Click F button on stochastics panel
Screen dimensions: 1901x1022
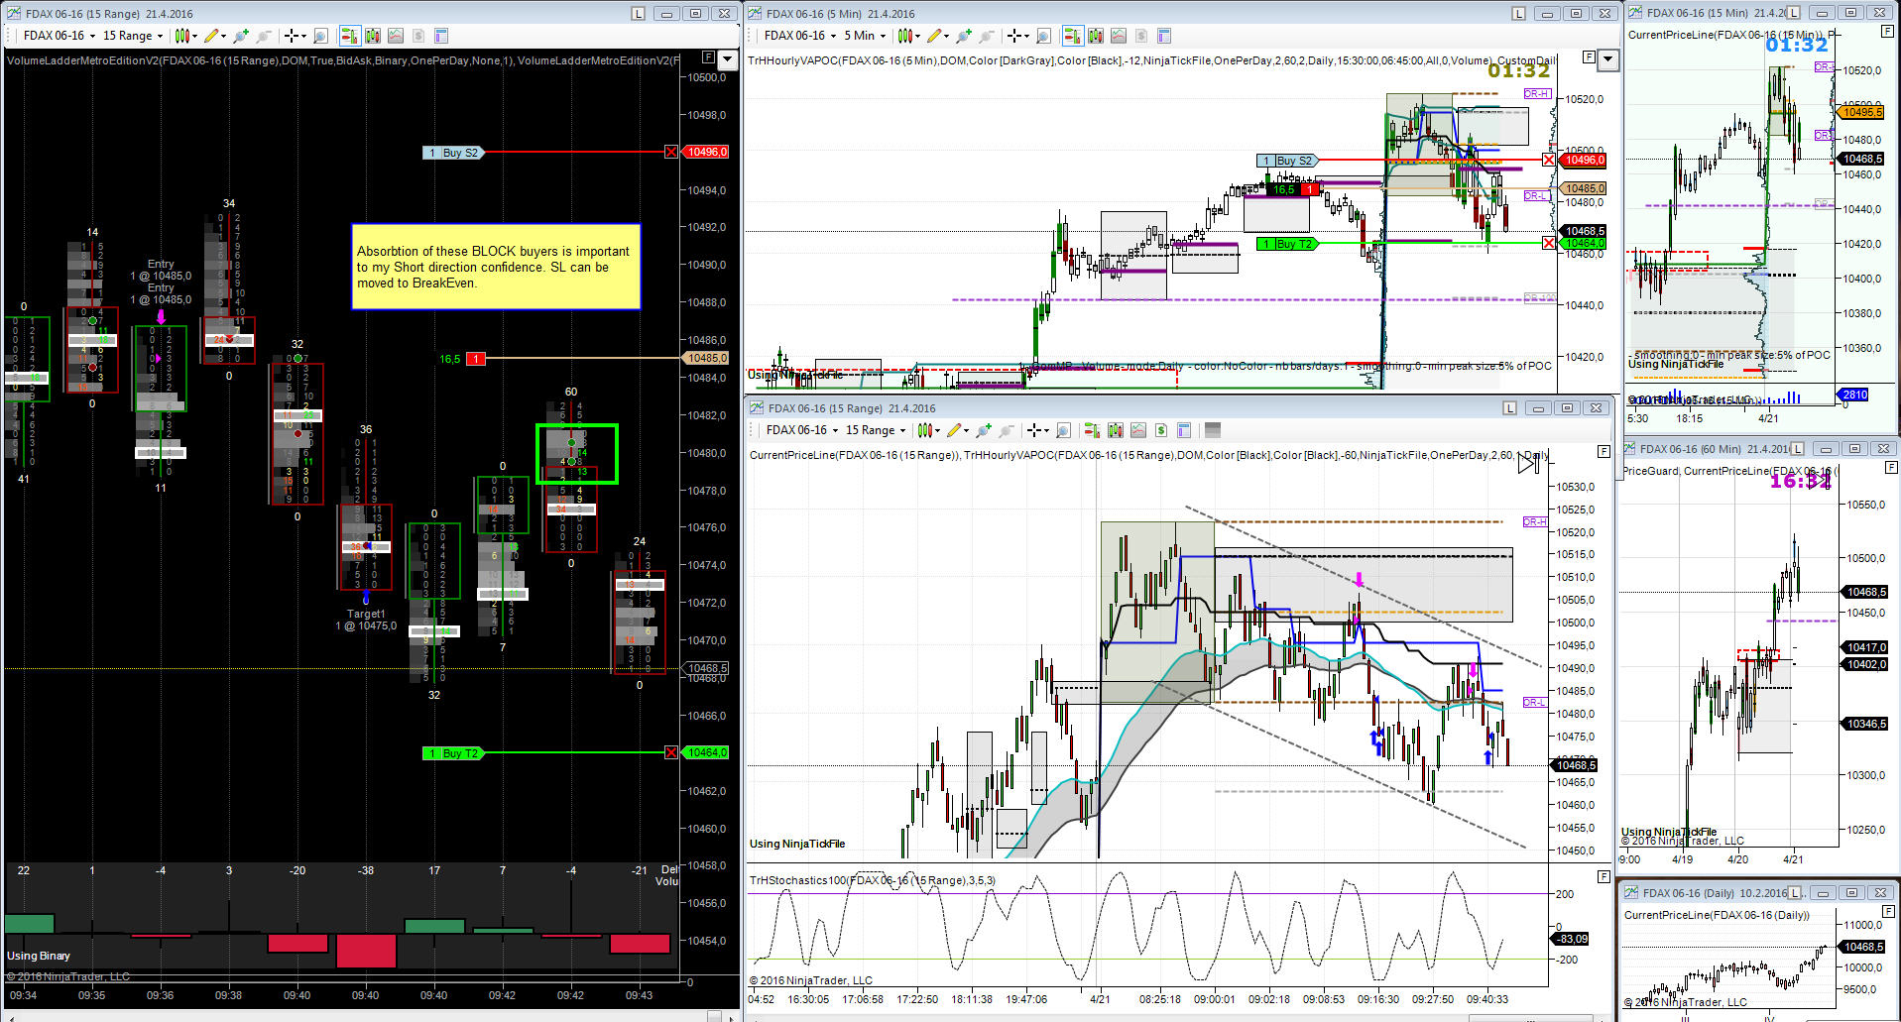pos(1604,876)
